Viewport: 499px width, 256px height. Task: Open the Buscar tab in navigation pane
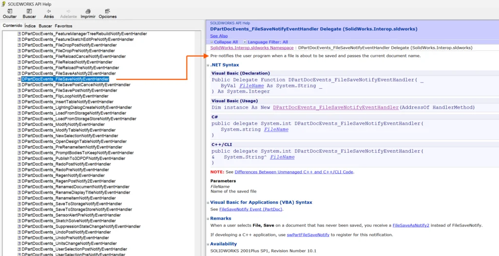coord(45,26)
